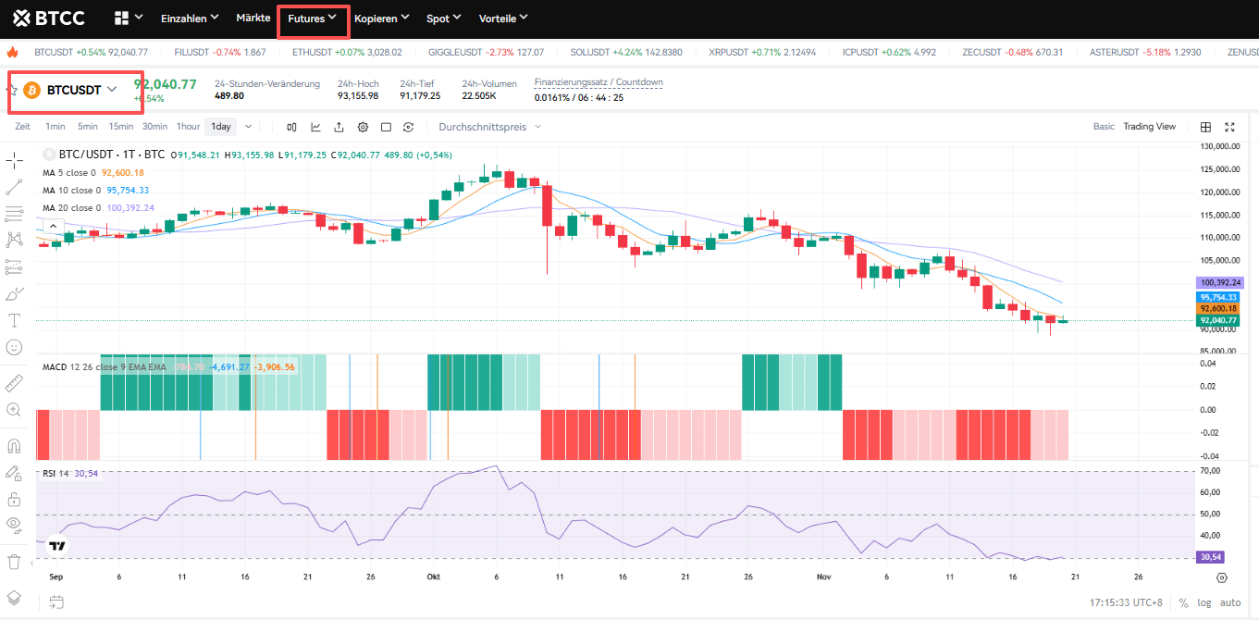
Task: Toggle percent scale on the price axis
Action: point(1182,602)
